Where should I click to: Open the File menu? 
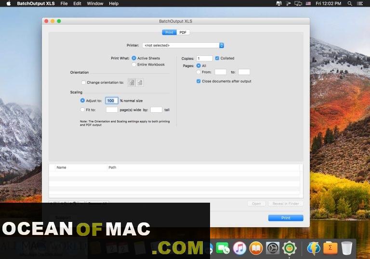(64, 3)
